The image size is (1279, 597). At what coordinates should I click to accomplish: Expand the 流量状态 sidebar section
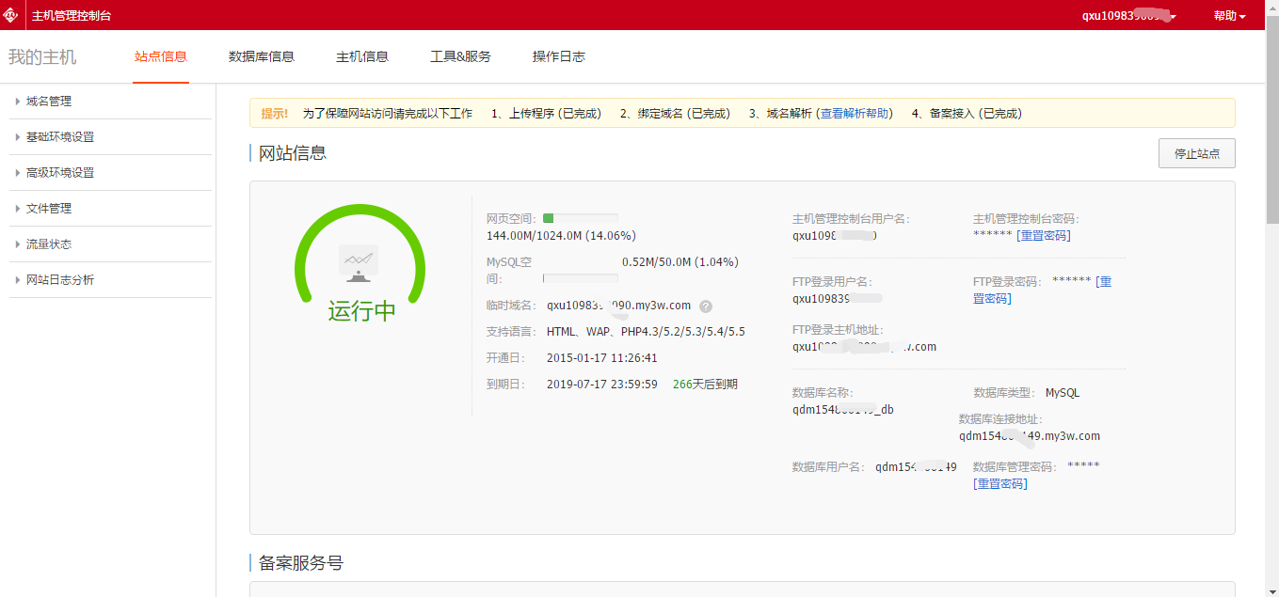(49, 244)
